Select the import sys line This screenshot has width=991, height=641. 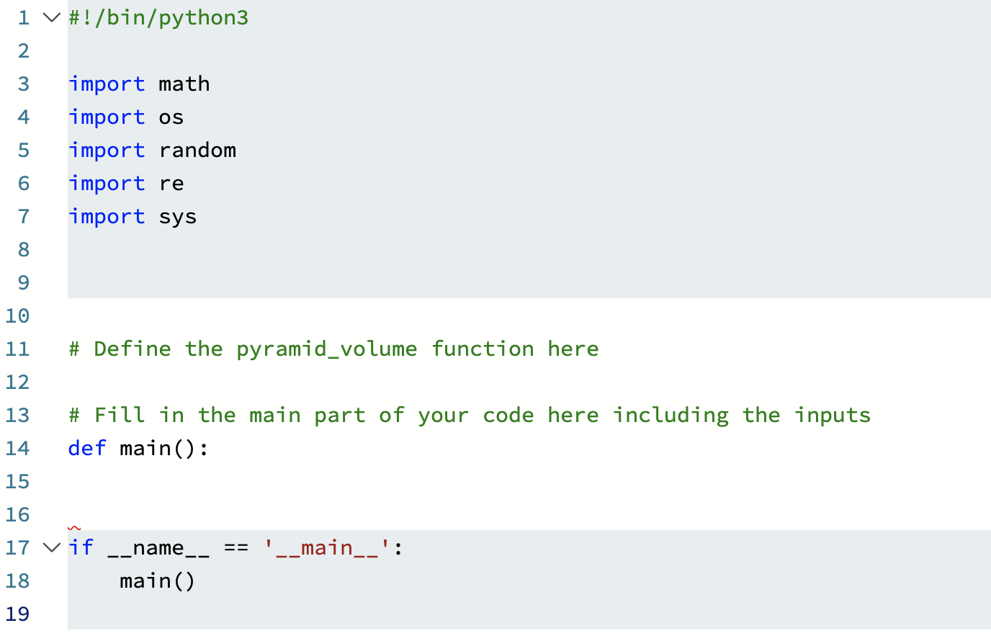(133, 216)
